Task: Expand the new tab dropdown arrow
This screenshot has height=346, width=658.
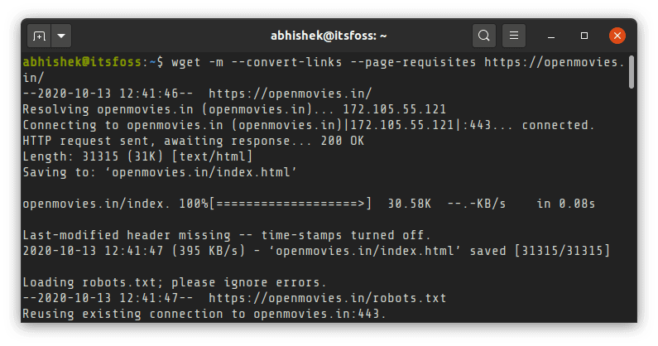Action: click(x=62, y=36)
